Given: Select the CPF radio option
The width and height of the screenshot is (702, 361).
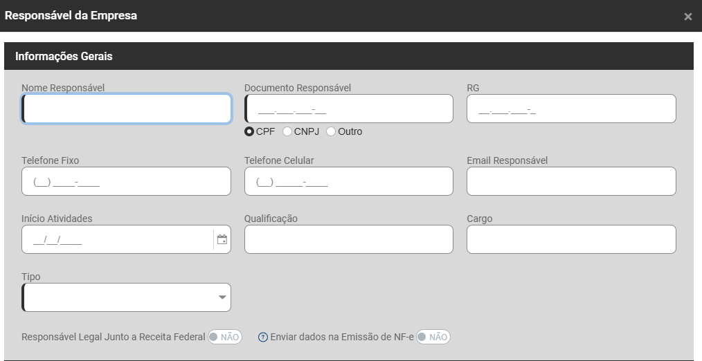Looking at the screenshot, I should [249, 131].
